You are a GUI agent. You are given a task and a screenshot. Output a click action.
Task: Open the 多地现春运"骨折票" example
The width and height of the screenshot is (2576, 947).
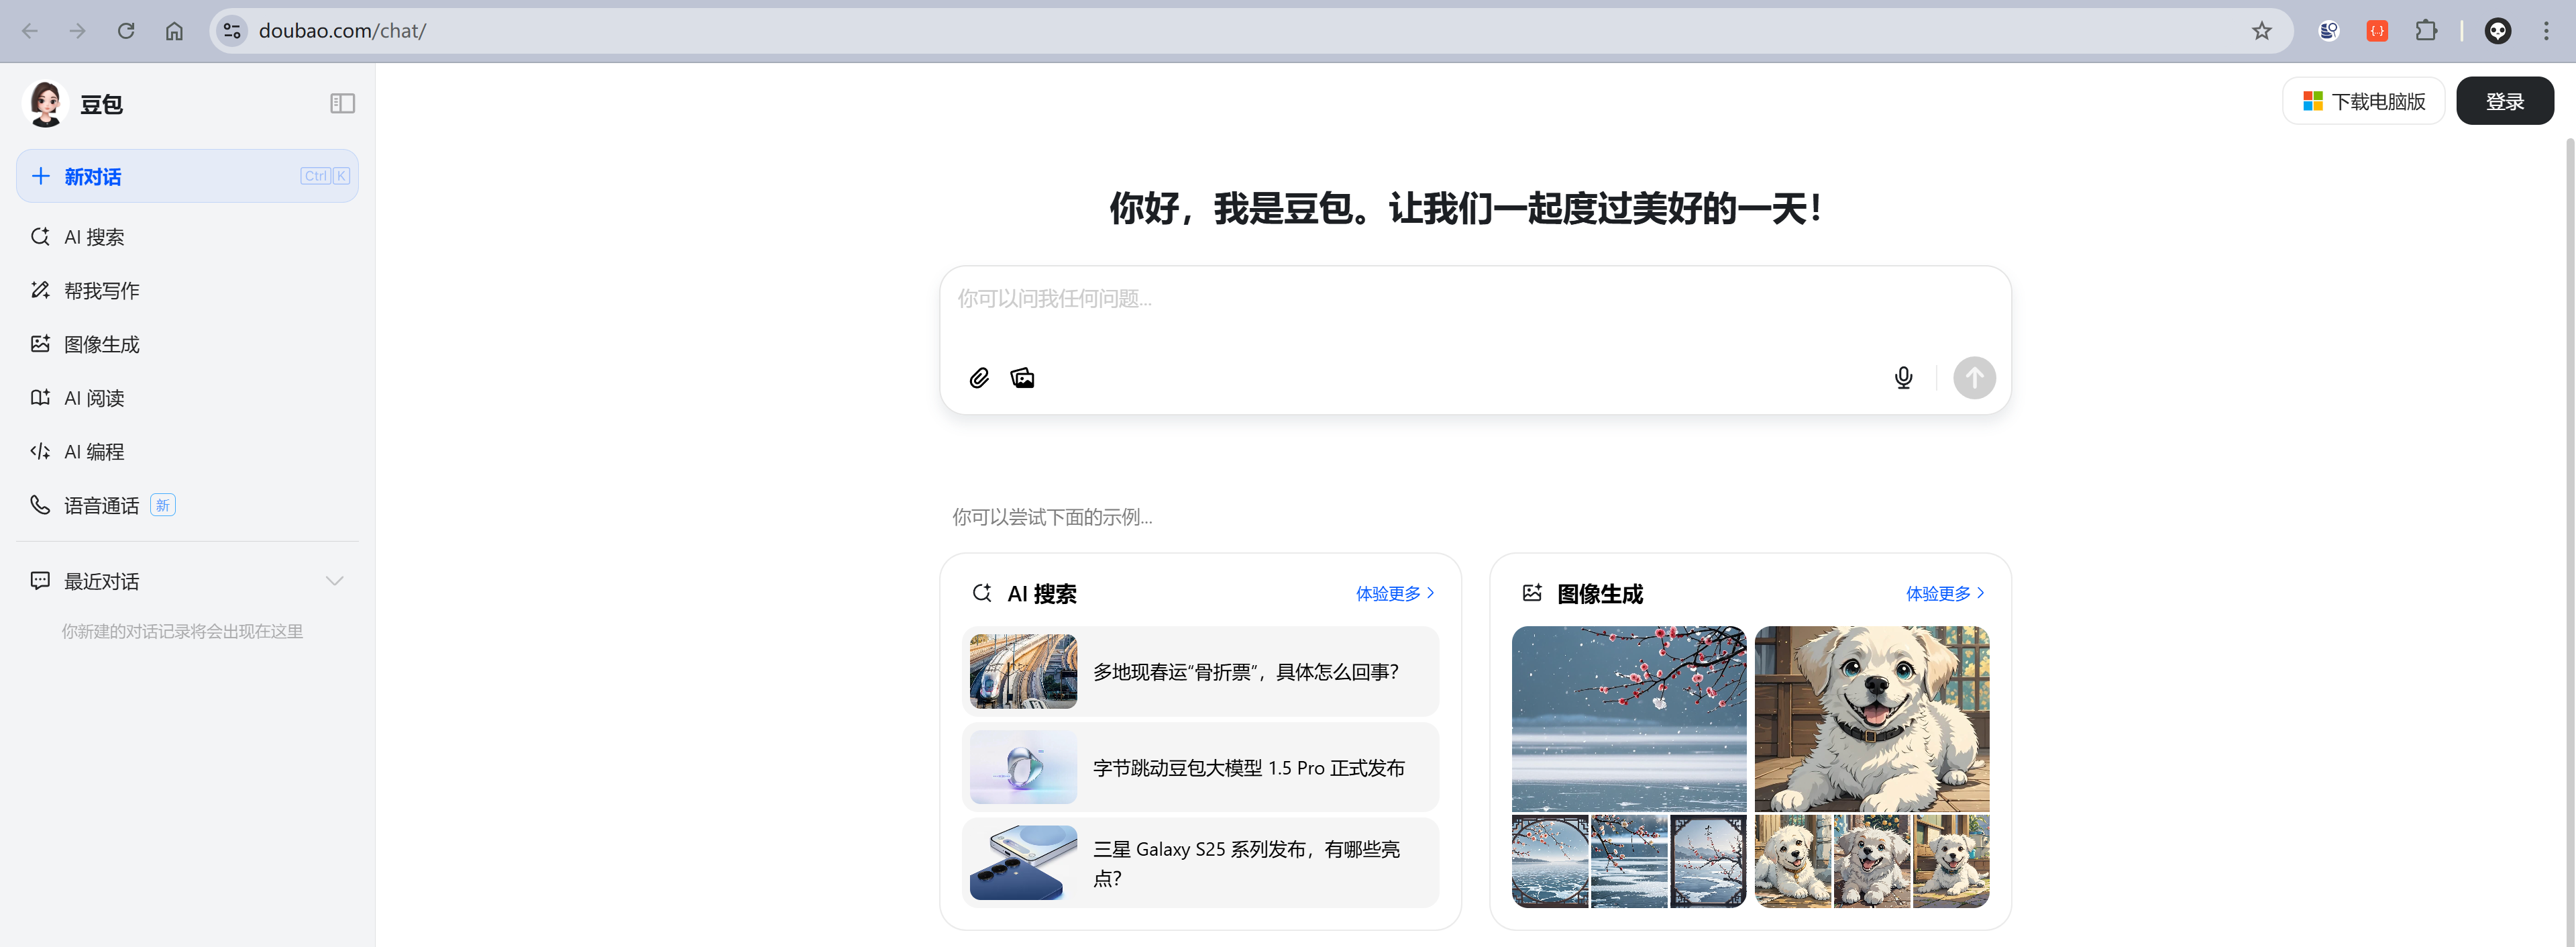(1200, 671)
